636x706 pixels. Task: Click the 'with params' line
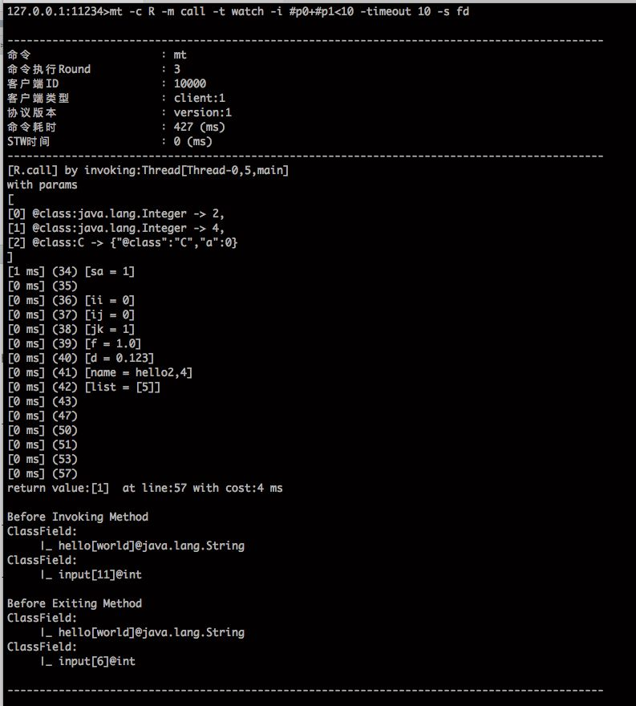coord(42,185)
